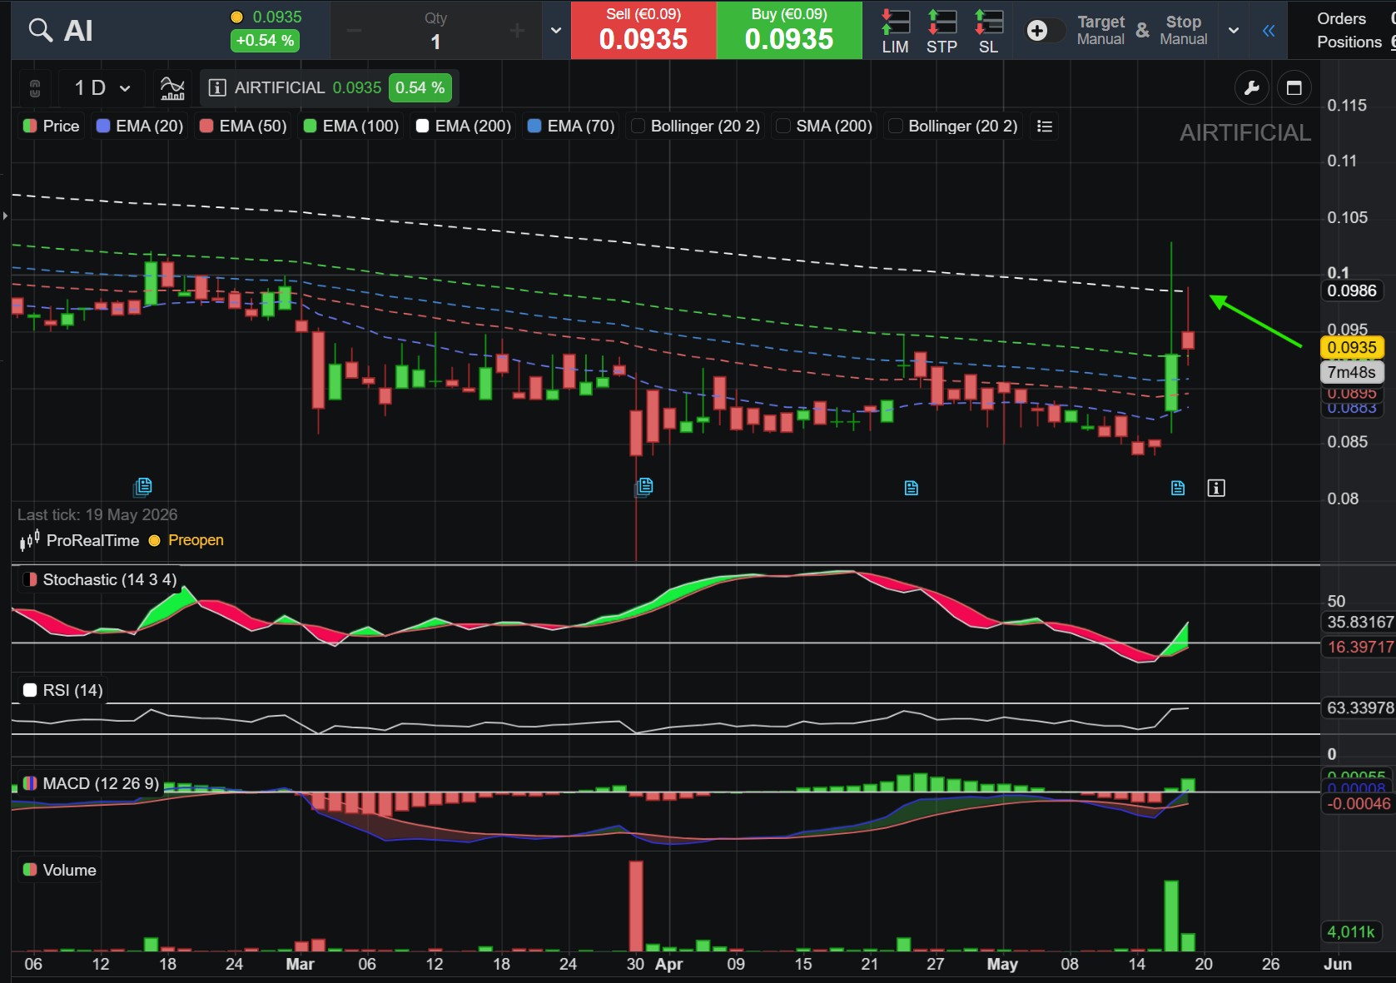Click the EMA (100) green color swatch
This screenshot has width=1396, height=983.
point(310,127)
